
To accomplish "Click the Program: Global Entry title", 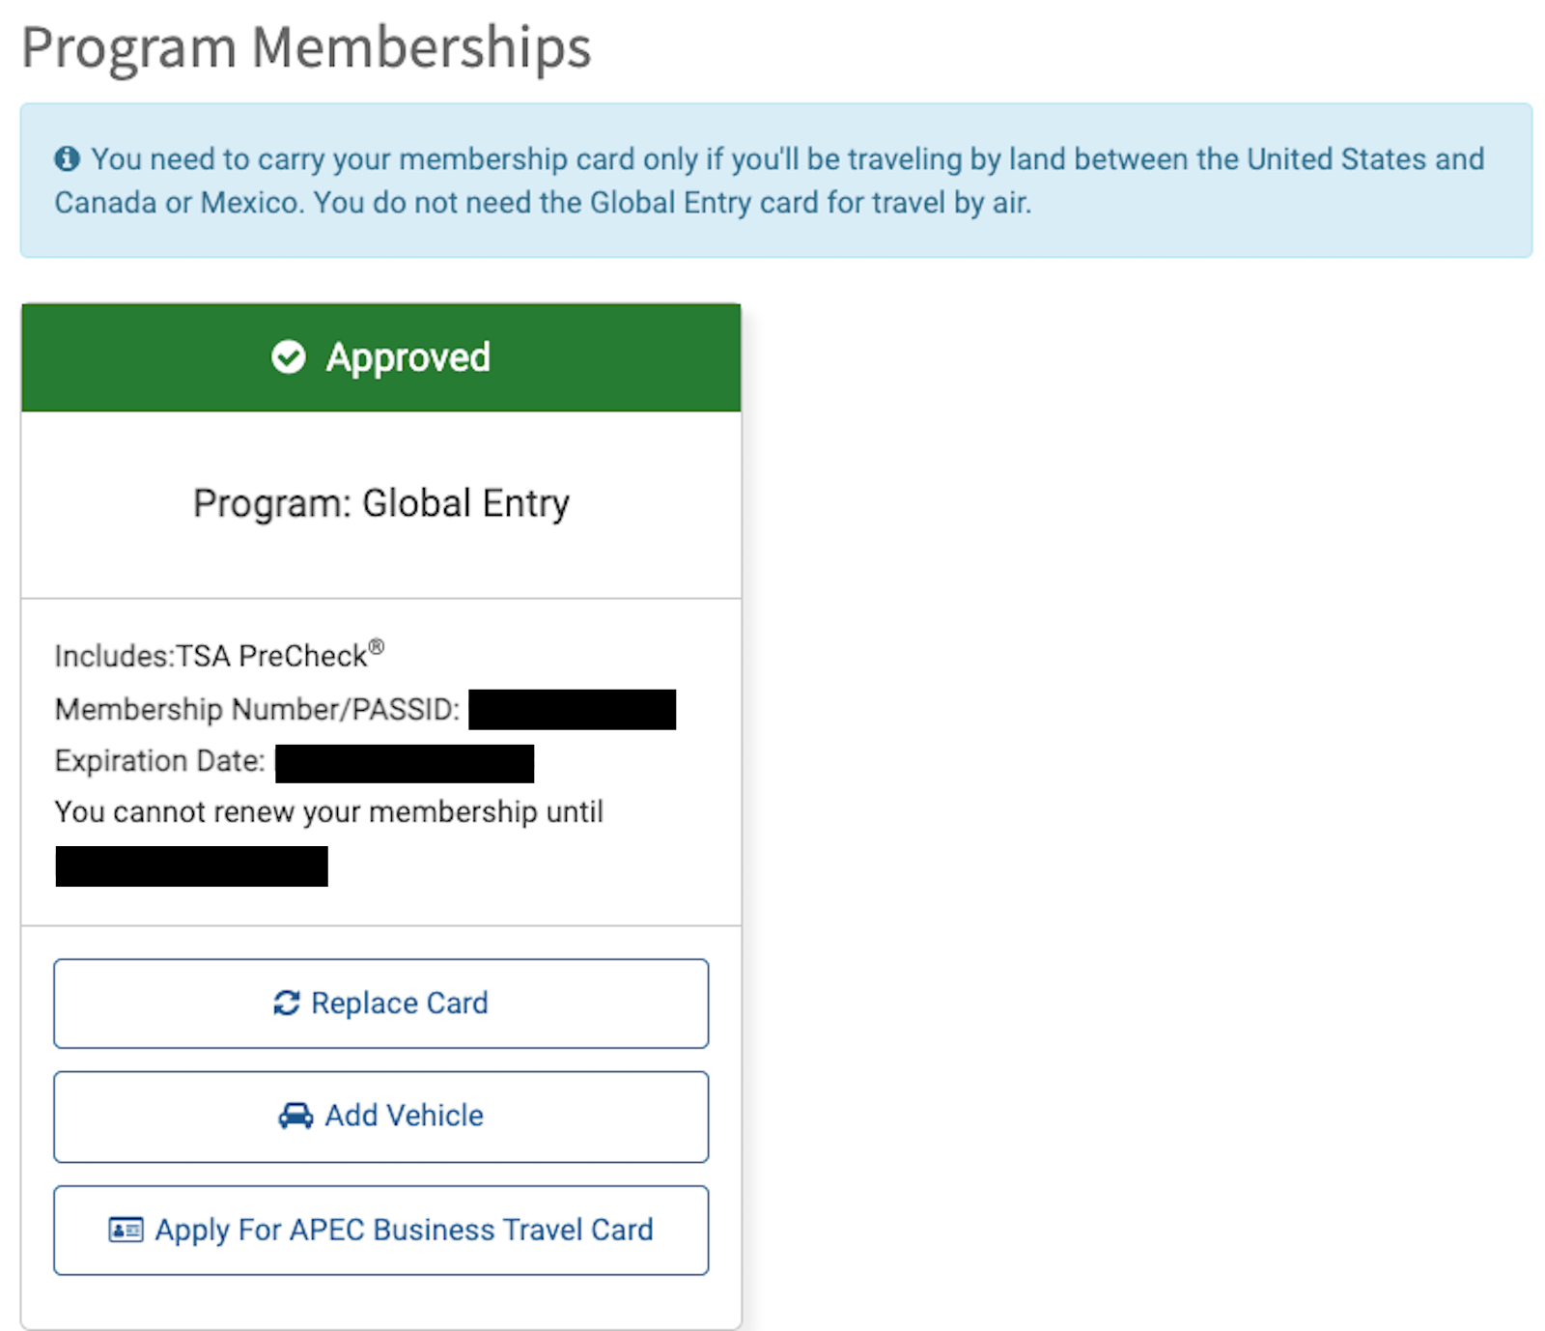I will coord(379,501).
